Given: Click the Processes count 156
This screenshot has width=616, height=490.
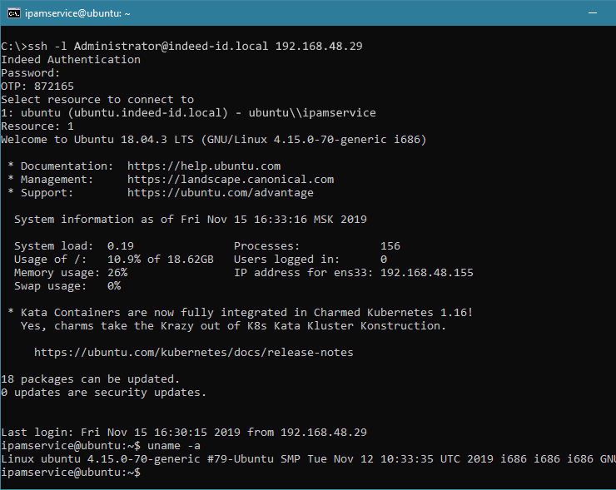Looking at the screenshot, I should tap(390, 246).
